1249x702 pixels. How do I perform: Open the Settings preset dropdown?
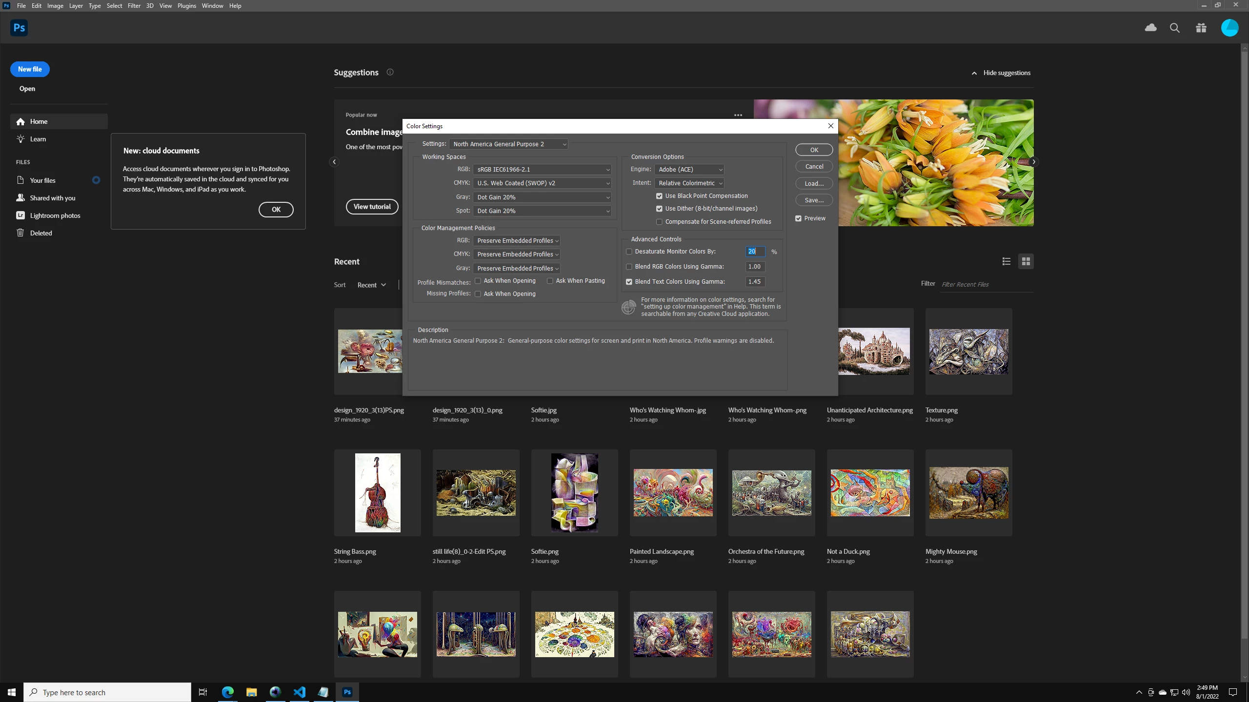[x=508, y=144]
